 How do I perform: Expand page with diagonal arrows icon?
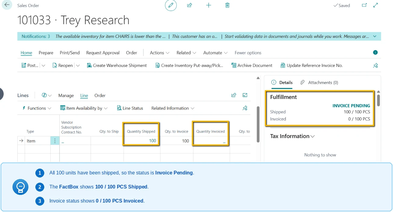[376, 5]
